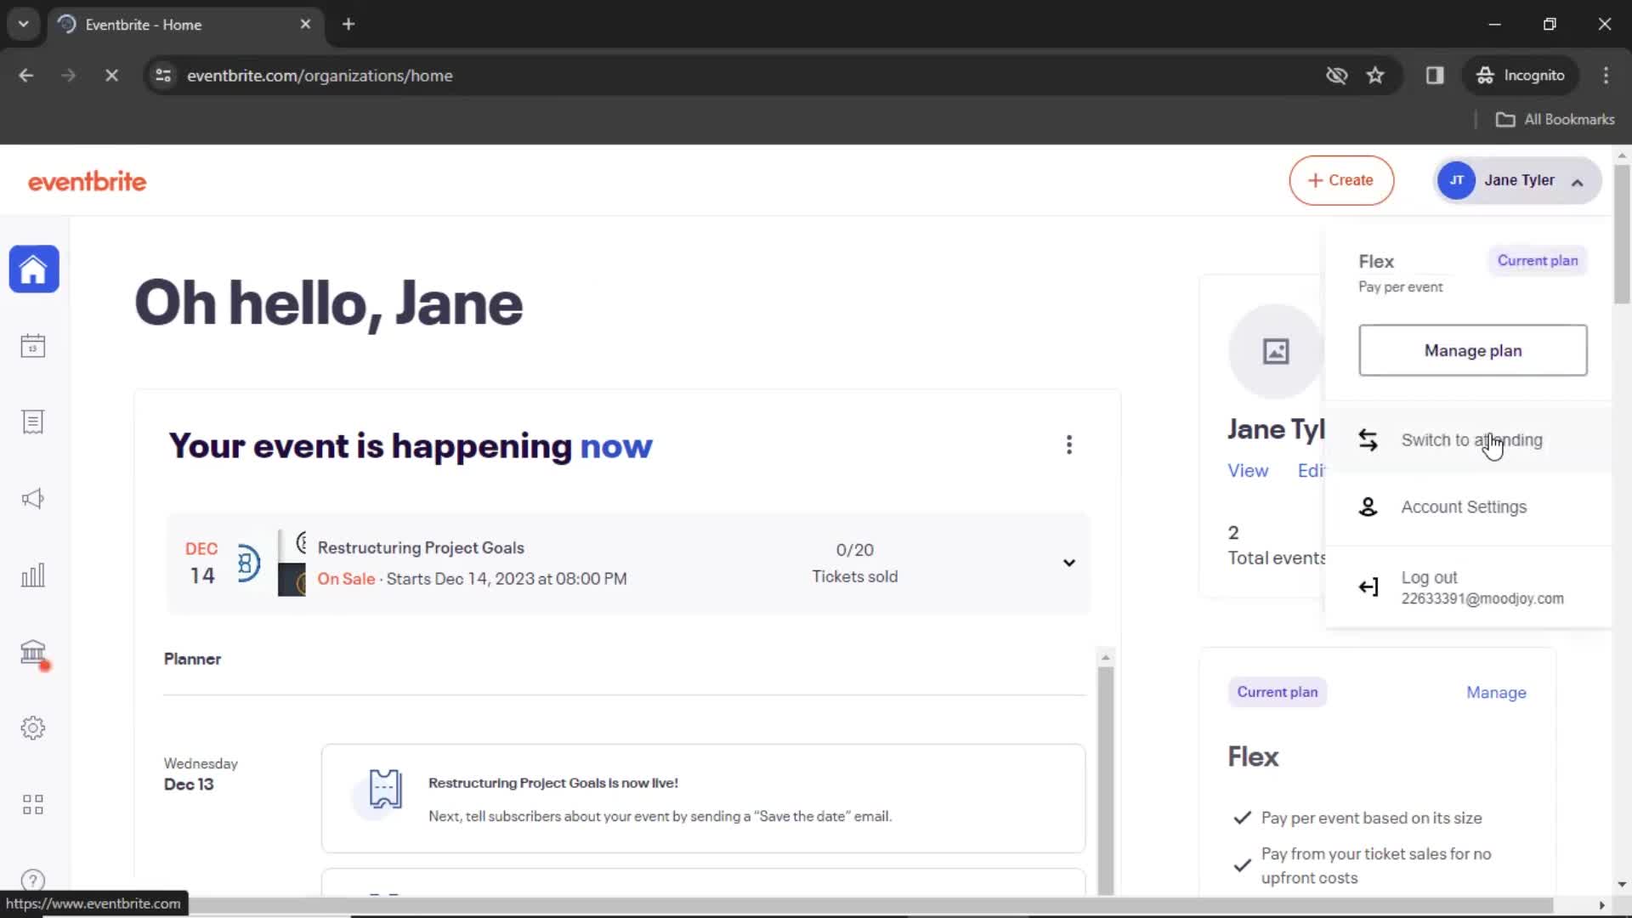
Task: Open the Restructuring Project Goals event title
Action: (421, 548)
